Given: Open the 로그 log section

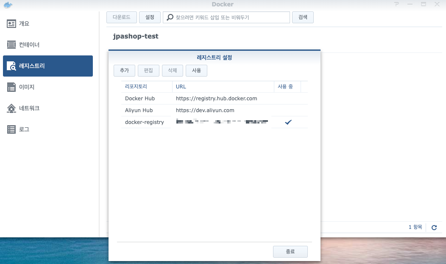Looking at the screenshot, I should click(x=48, y=129).
